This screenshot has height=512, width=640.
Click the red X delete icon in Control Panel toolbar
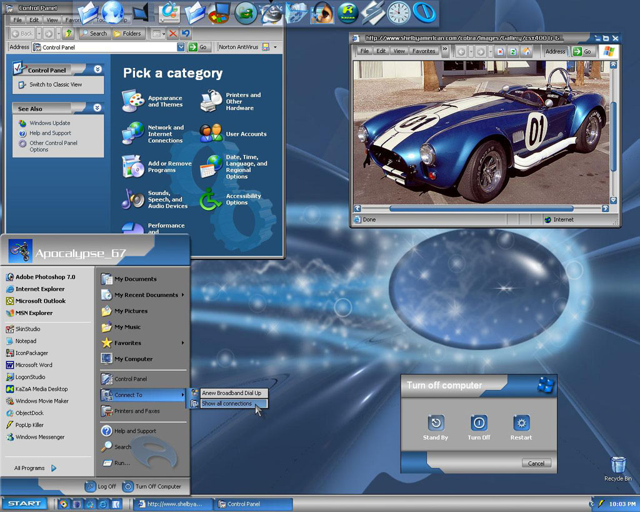[173, 34]
